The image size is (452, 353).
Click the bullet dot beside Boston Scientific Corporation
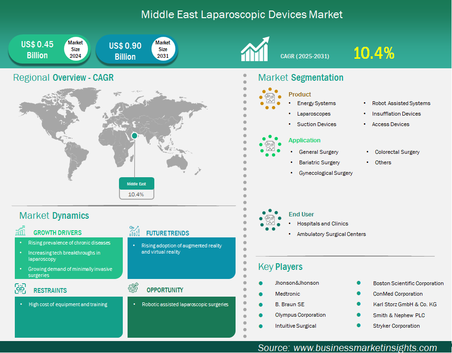(359, 283)
